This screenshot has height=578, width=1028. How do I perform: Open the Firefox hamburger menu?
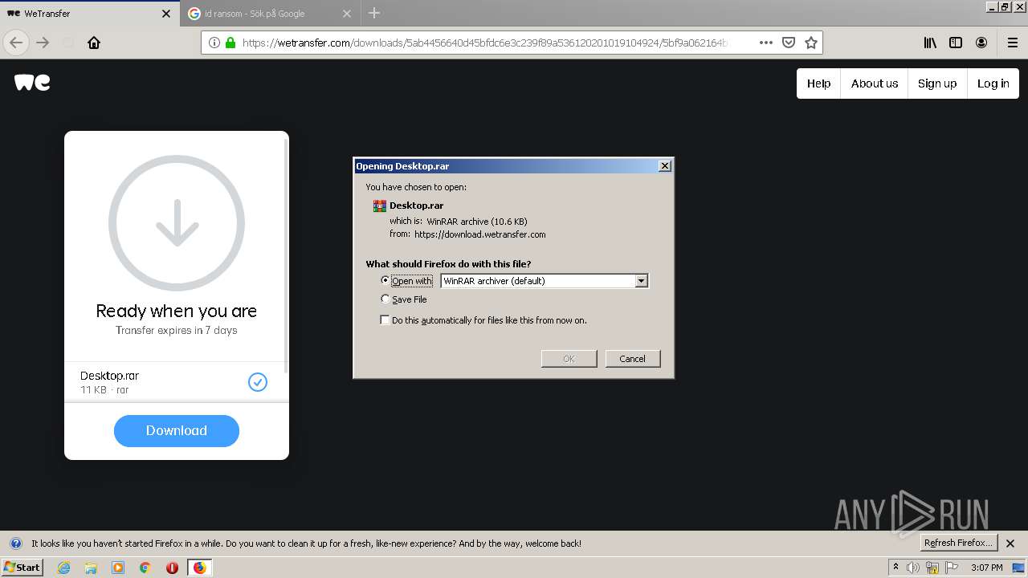click(1012, 43)
